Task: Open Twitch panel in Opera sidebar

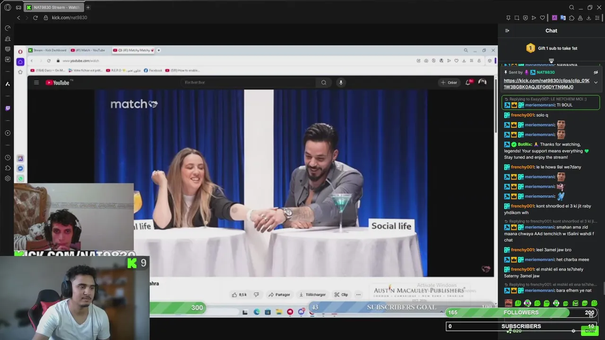Action: [8, 108]
